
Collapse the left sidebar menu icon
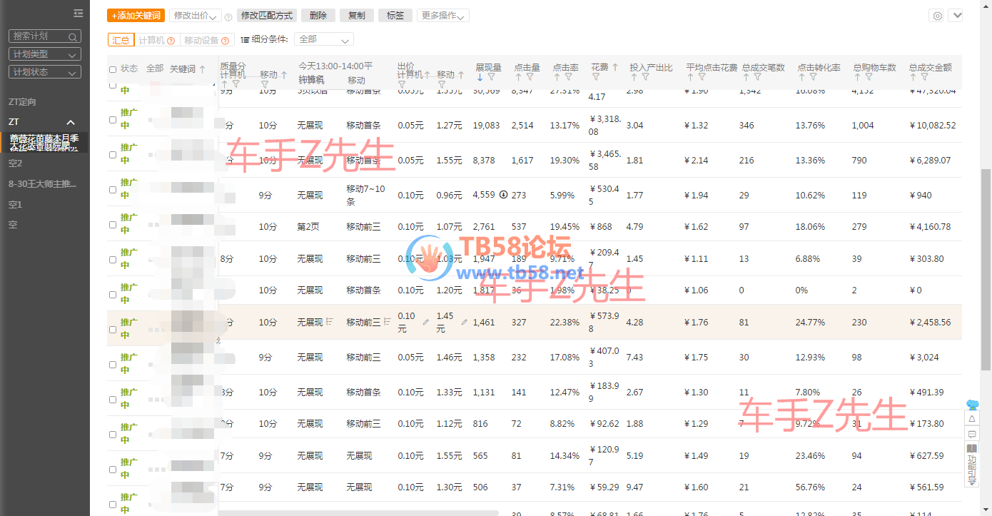(x=78, y=14)
